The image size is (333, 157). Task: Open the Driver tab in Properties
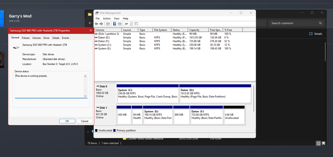tap(46, 38)
